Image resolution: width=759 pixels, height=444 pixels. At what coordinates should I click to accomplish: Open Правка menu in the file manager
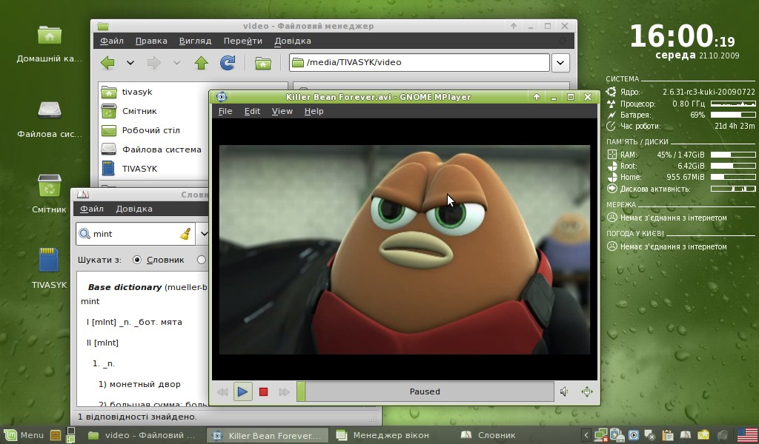[x=151, y=41]
